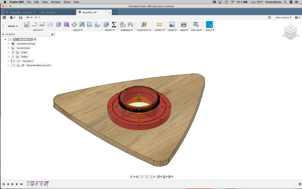The image size is (302, 189).
Task: Open the Edit menu in menu bar
Action: tap(36, 2)
